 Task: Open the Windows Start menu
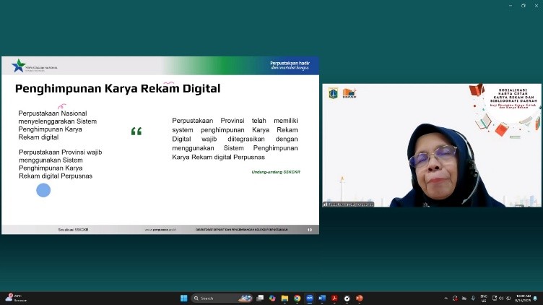click(x=184, y=298)
